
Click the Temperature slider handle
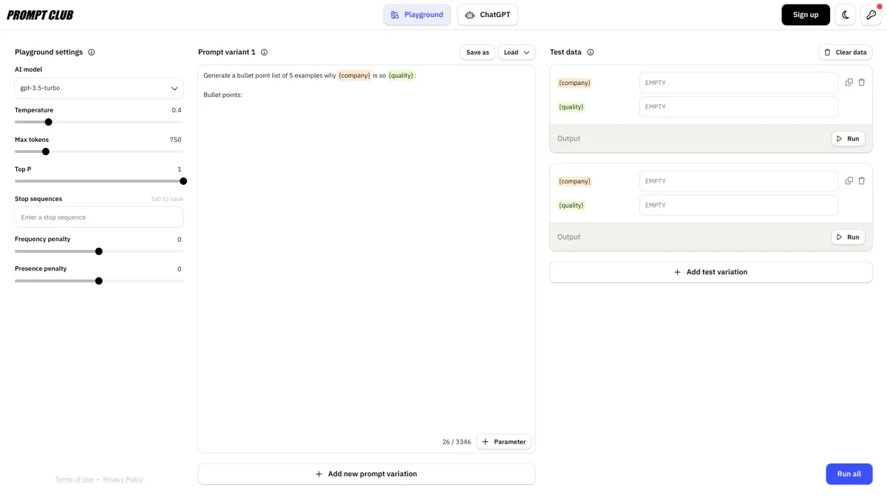[x=49, y=122]
